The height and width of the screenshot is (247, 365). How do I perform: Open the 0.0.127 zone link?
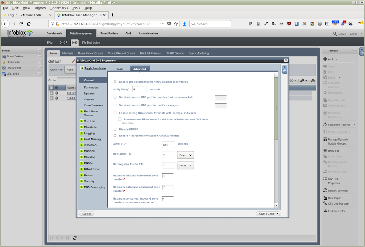click(x=71, y=93)
